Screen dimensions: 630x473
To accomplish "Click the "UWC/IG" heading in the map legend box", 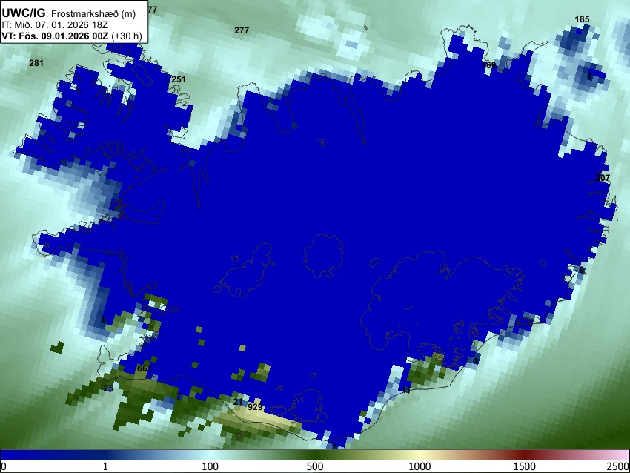I will (x=23, y=13).
